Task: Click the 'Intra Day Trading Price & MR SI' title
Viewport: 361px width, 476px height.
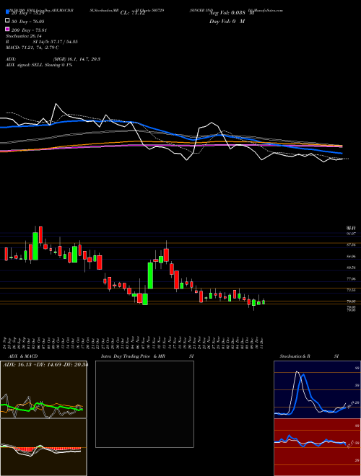Action: tap(147, 356)
